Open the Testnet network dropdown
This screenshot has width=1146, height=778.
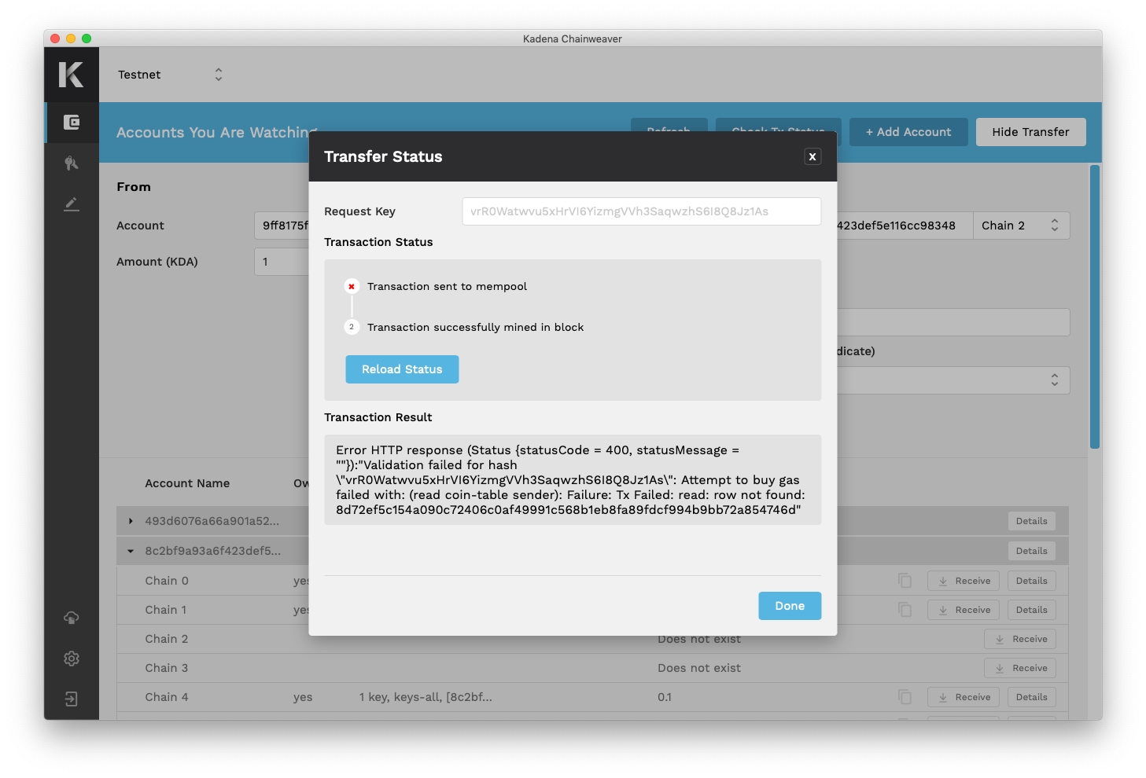coord(171,75)
